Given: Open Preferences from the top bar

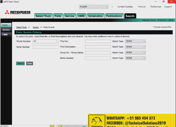Looking at the screenshot, I should coord(155,7).
